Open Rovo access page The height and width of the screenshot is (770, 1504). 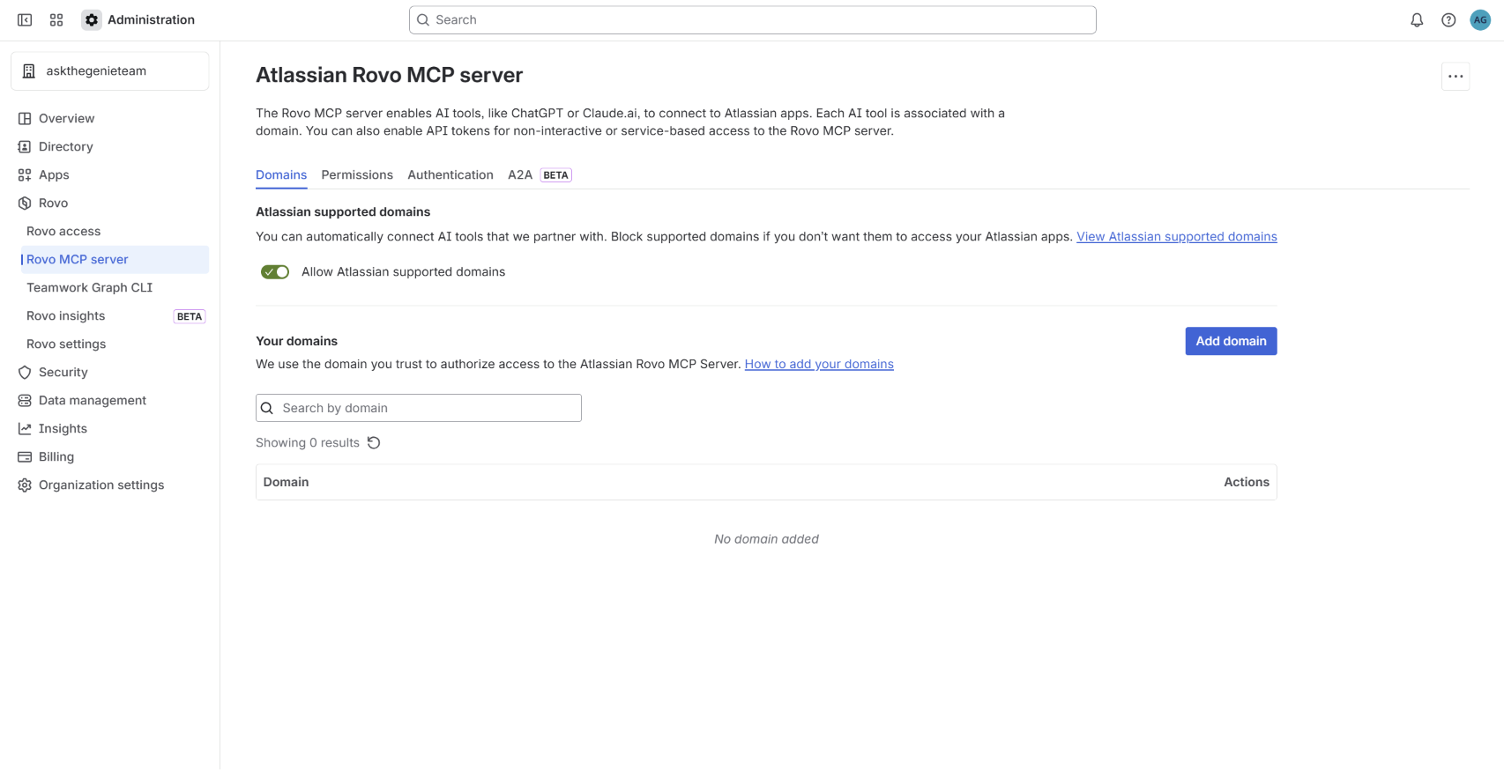[x=115, y=231]
